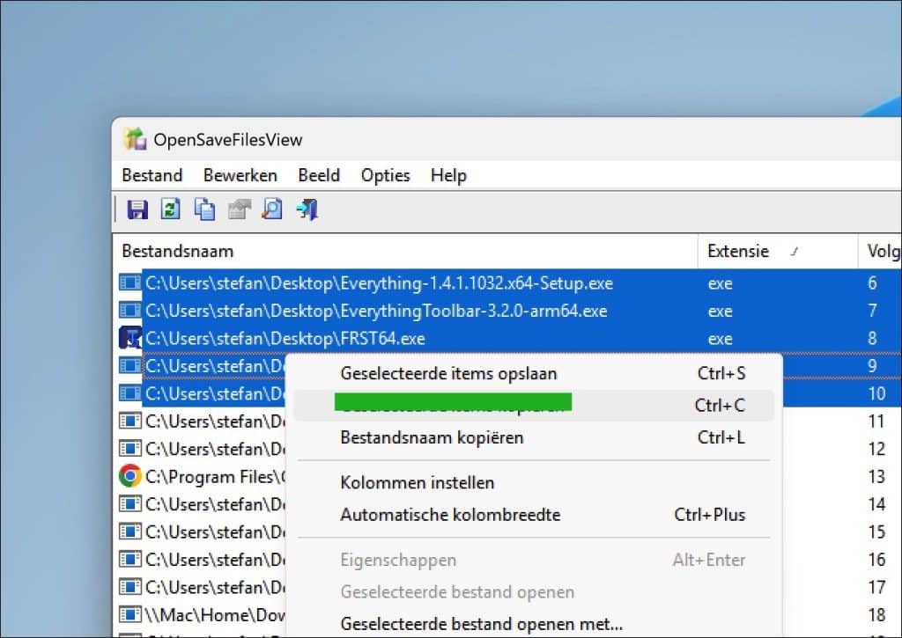The width and height of the screenshot is (902, 638).
Task: Open the Beeld menu
Action: tap(319, 175)
